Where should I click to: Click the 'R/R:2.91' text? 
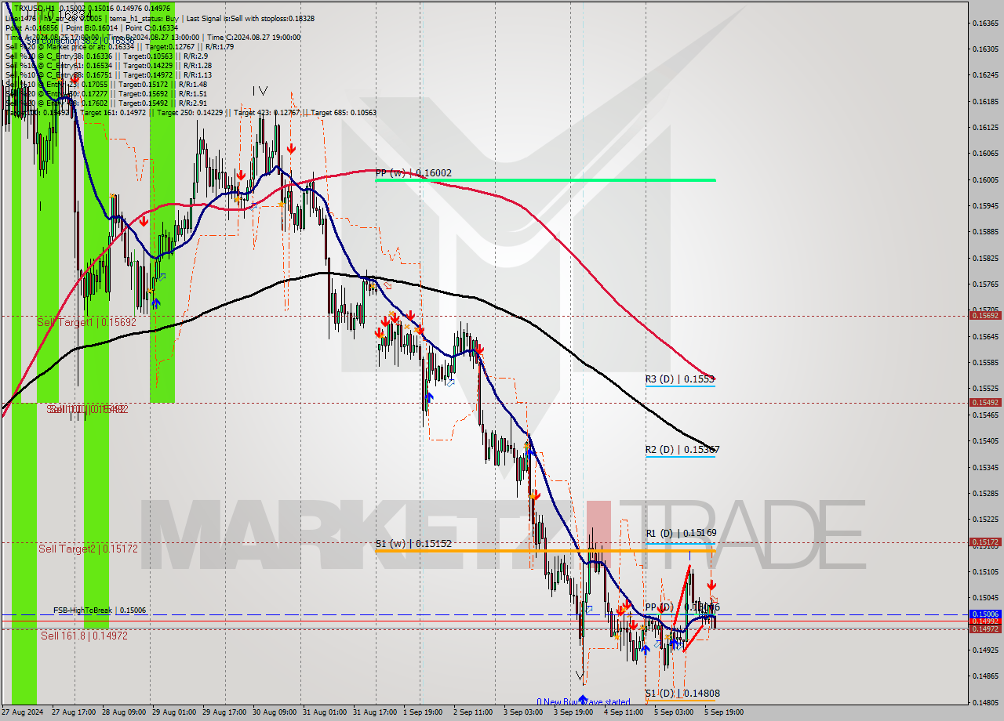tap(194, 103)
